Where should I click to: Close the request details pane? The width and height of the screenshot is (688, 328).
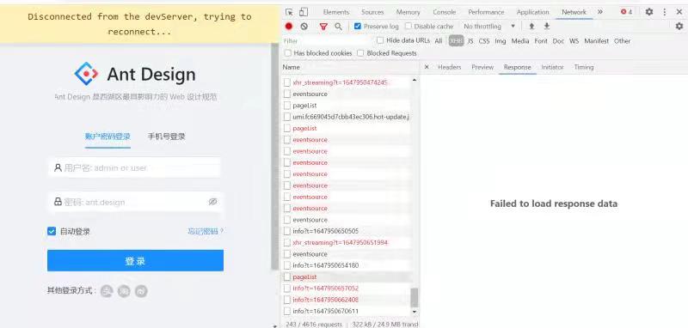pos(427,67)
